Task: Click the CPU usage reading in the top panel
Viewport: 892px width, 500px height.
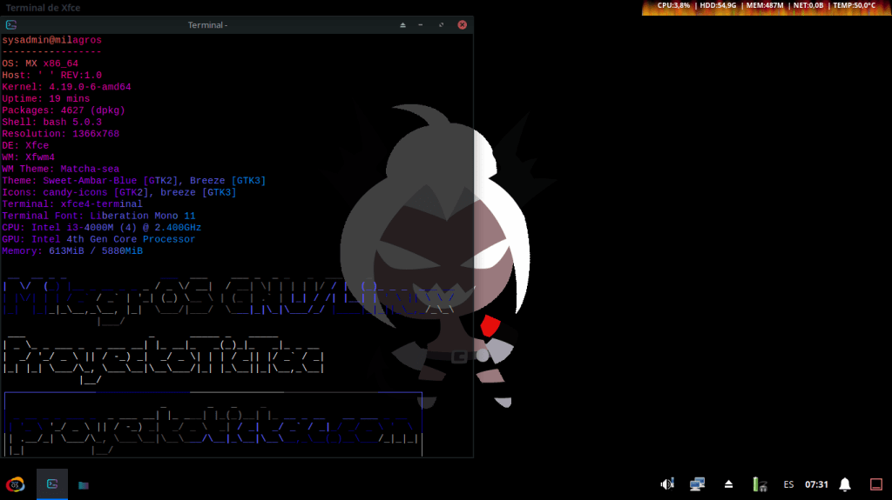Action: [x=673, y=6]
